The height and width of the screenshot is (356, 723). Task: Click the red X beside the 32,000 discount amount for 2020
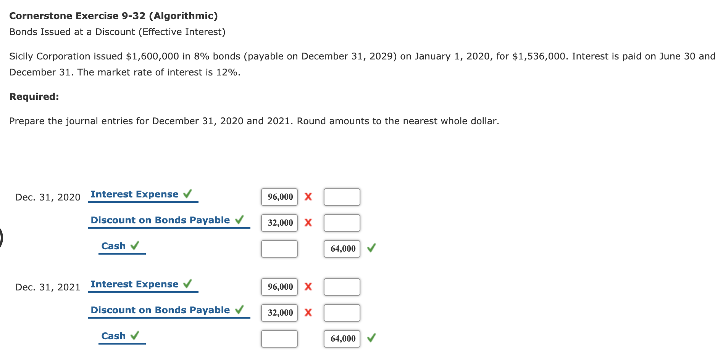308,223
